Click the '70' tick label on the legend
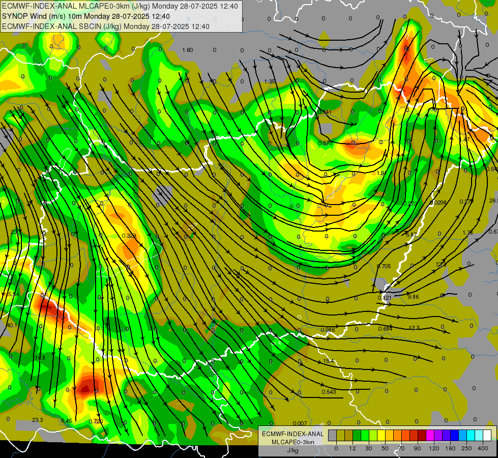This screenshot has width=498, height=458. click(401, 448)
